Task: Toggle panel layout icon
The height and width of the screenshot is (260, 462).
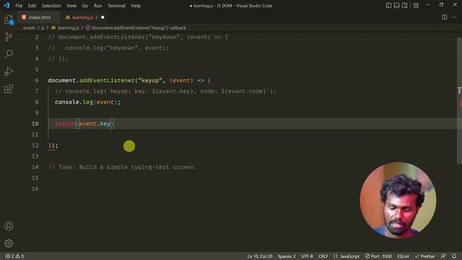Action: coord(396,5)
